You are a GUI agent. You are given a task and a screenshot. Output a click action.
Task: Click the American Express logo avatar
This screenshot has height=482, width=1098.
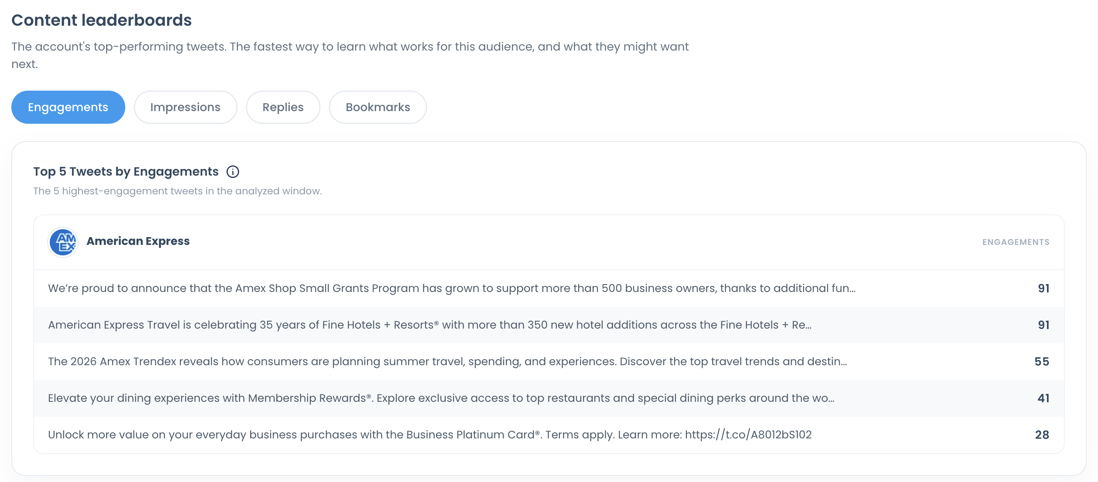63,242
